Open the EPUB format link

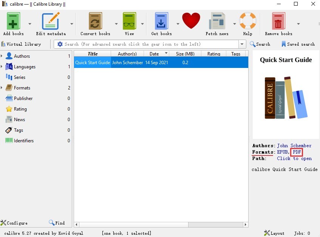point(283,152)
